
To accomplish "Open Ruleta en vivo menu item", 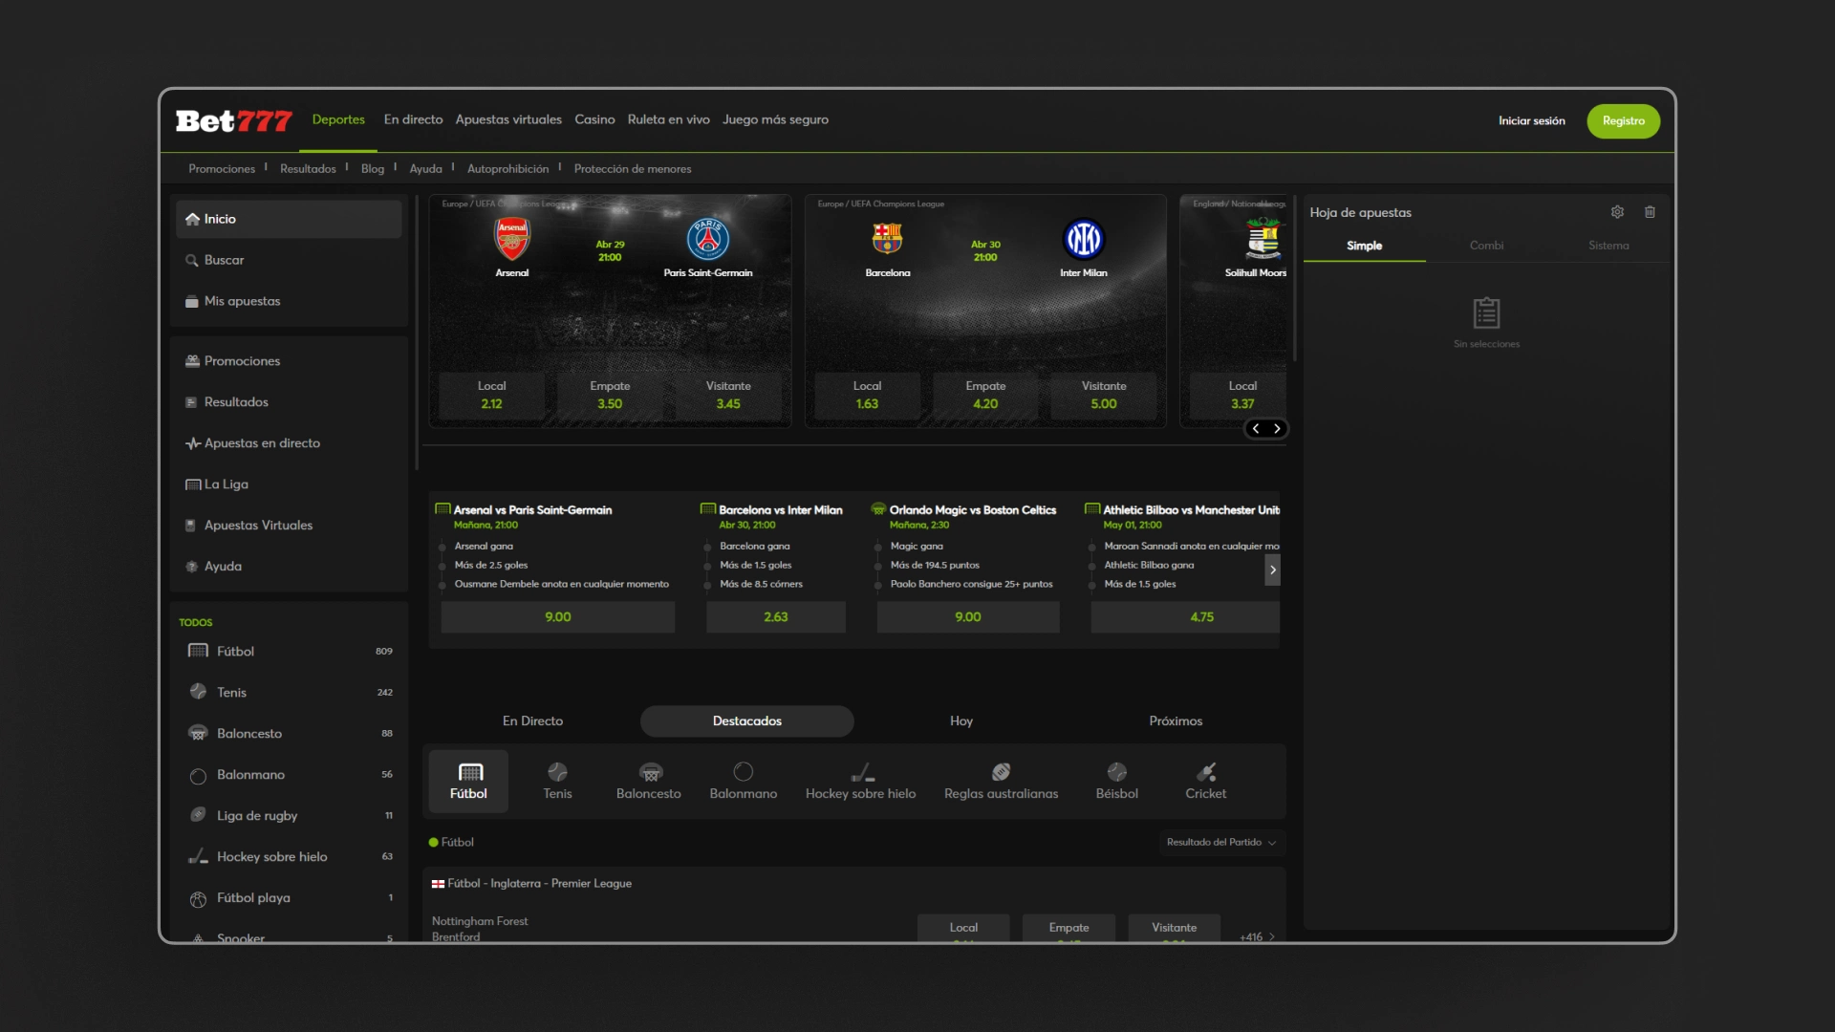I will (668, 120).
